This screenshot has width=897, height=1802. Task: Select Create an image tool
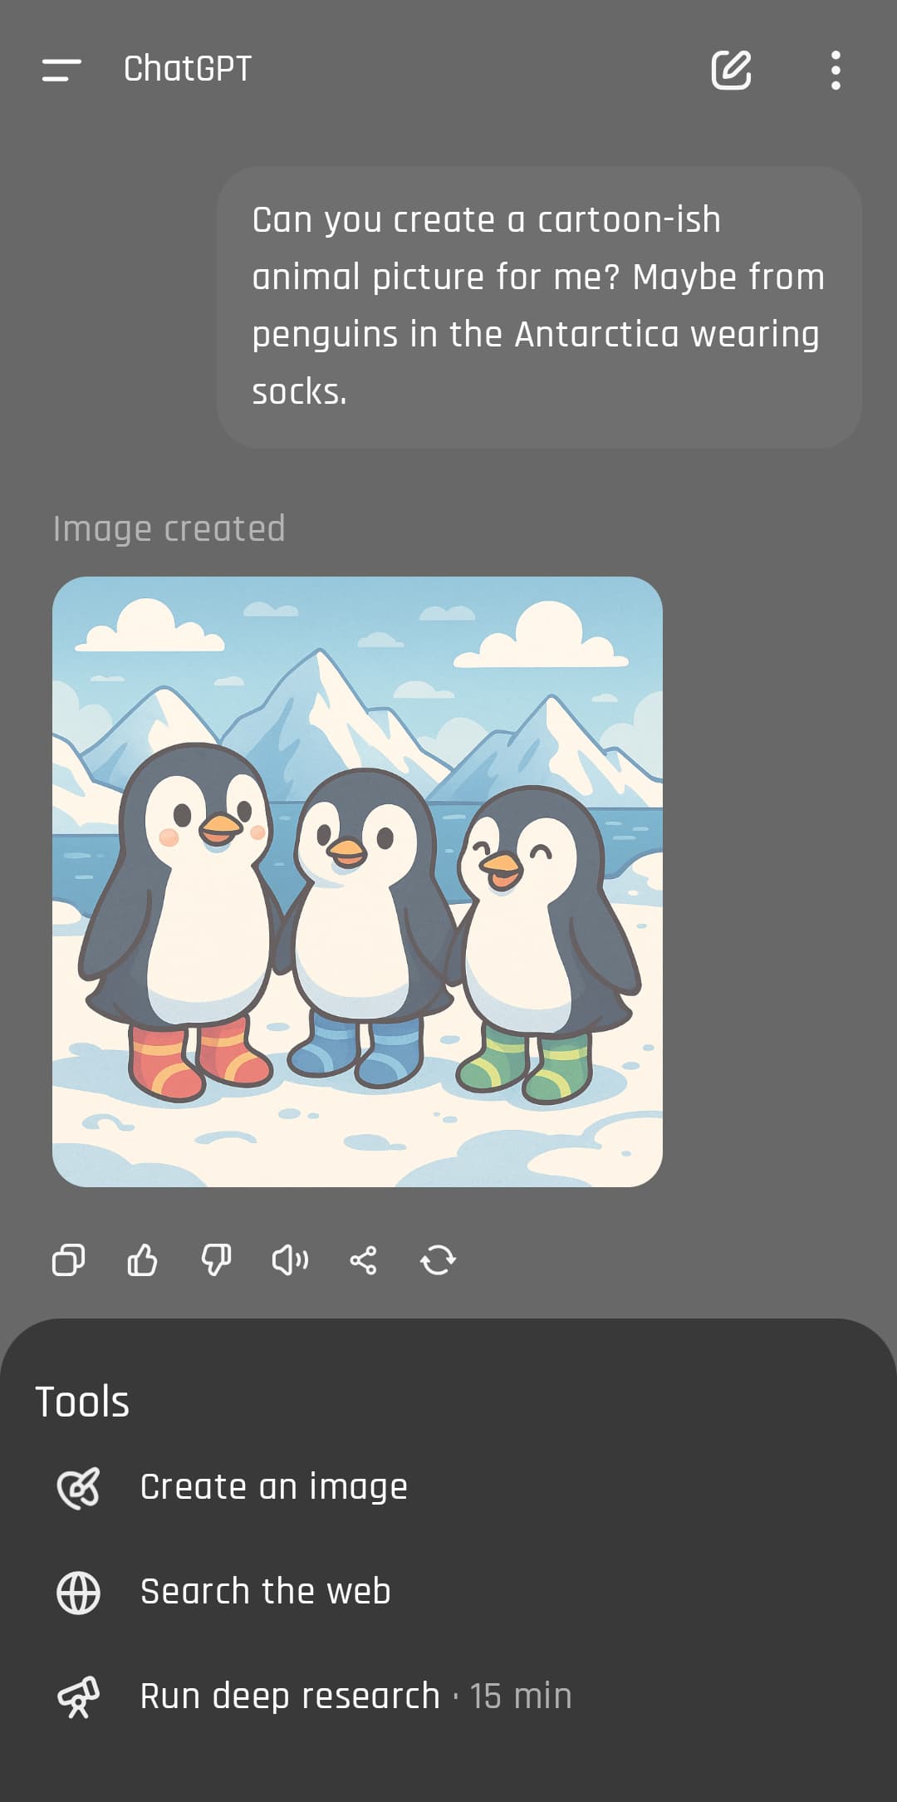point(448,1487)
